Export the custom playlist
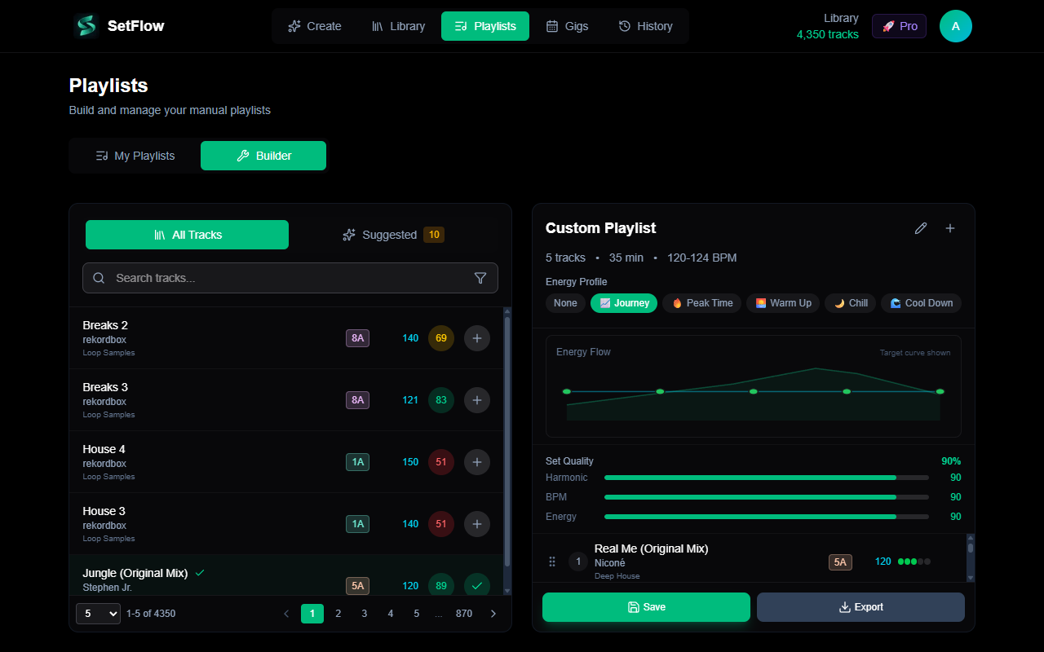1044x652 pixels. 860,606
